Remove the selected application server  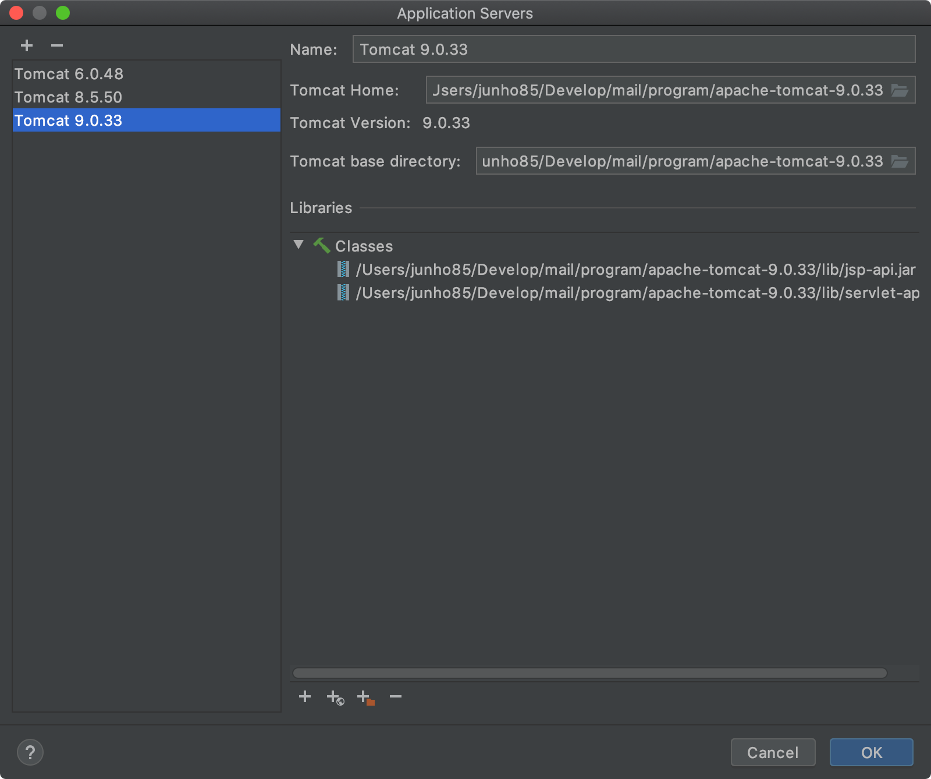coord(57,45)
